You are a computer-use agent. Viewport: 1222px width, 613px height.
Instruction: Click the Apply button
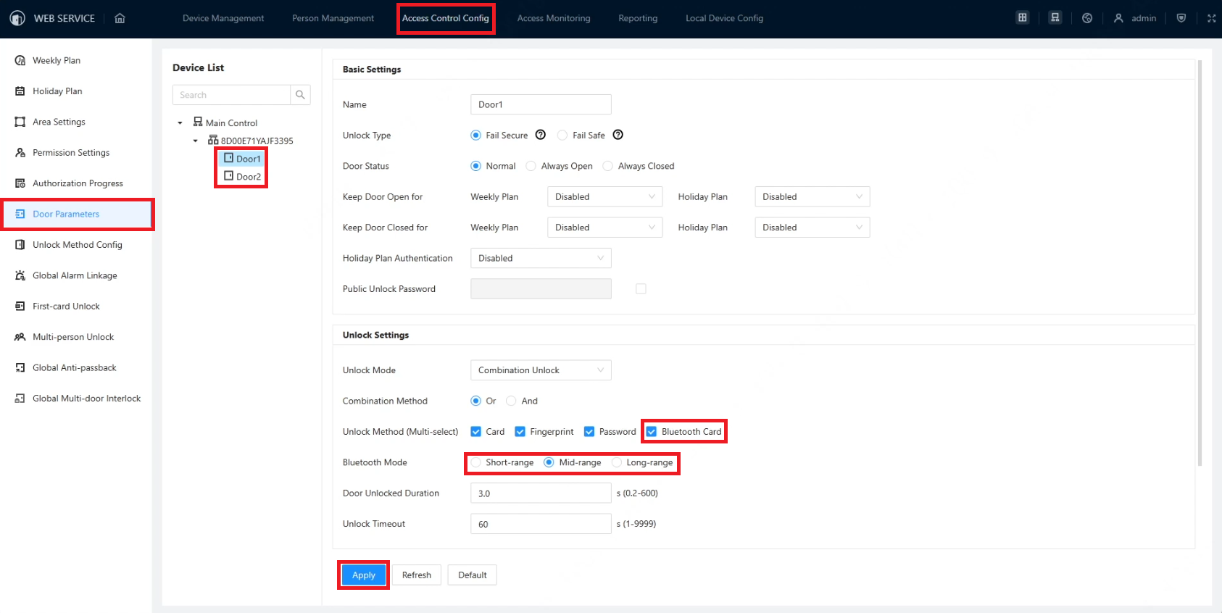coord(363,575)
